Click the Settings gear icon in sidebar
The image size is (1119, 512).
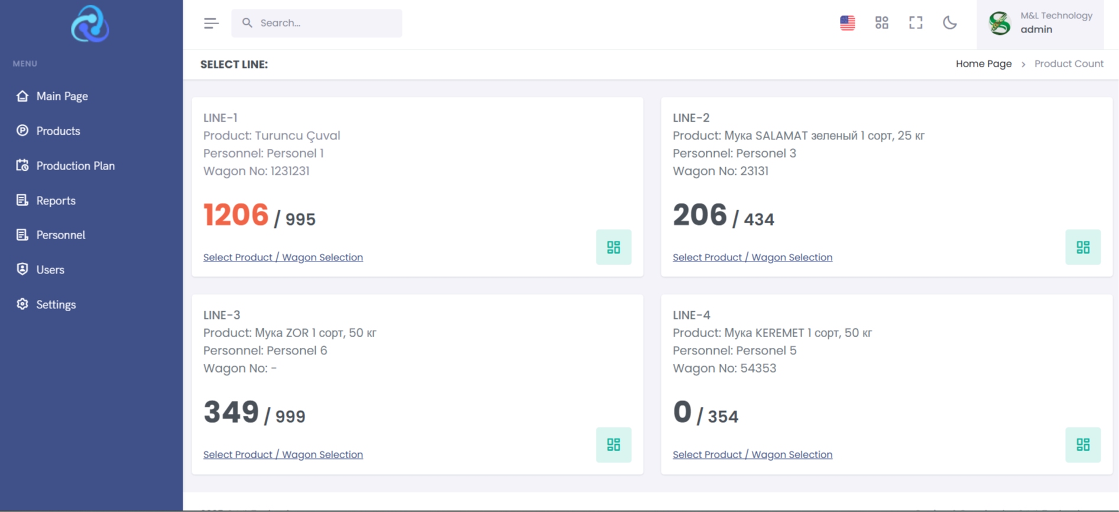point(22,304)
